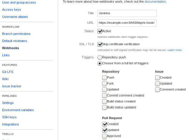Open the Learn more link

(174, 50)
